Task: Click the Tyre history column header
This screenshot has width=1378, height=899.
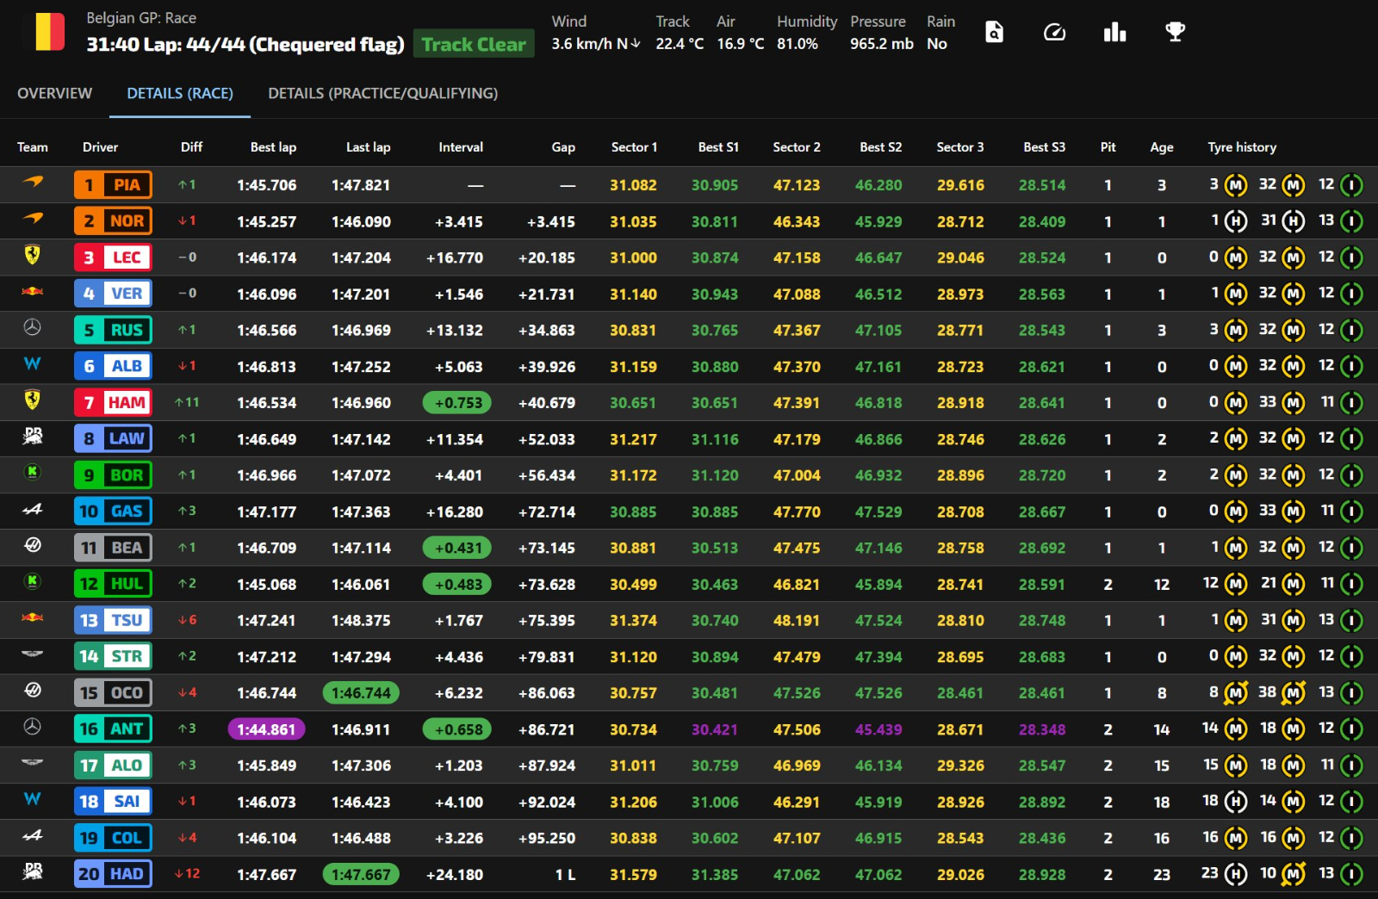Action: point(1241,147)
